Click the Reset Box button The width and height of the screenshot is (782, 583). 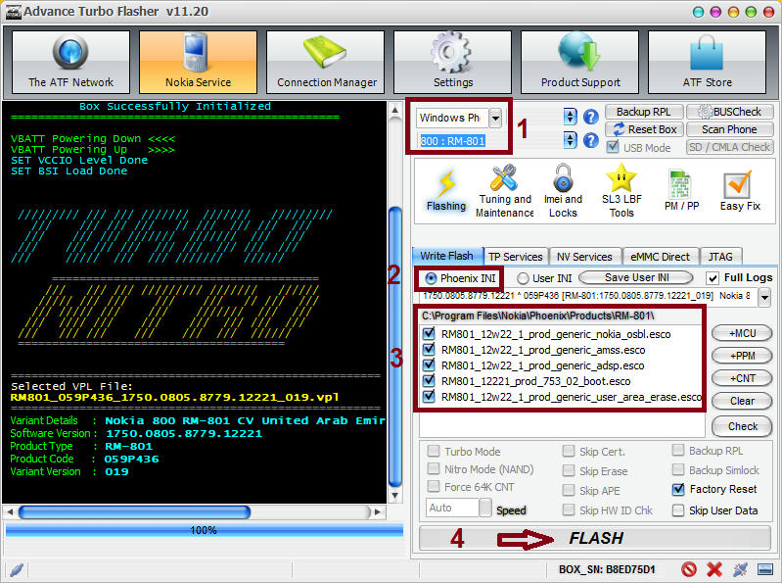(x=643, y=129)
